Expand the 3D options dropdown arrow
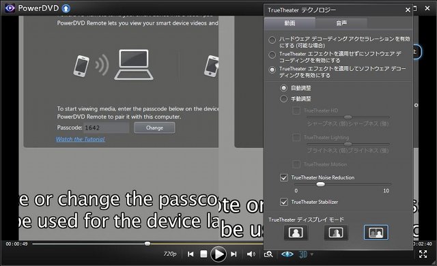This screenshot has width=437, height=266. click(x=312, y=254)
